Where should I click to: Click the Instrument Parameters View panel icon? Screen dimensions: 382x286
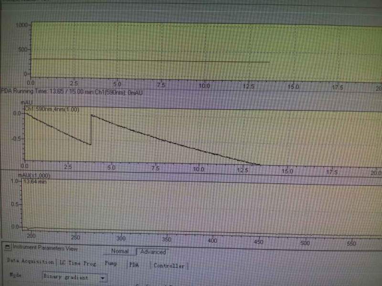click(x=8, y=247)
